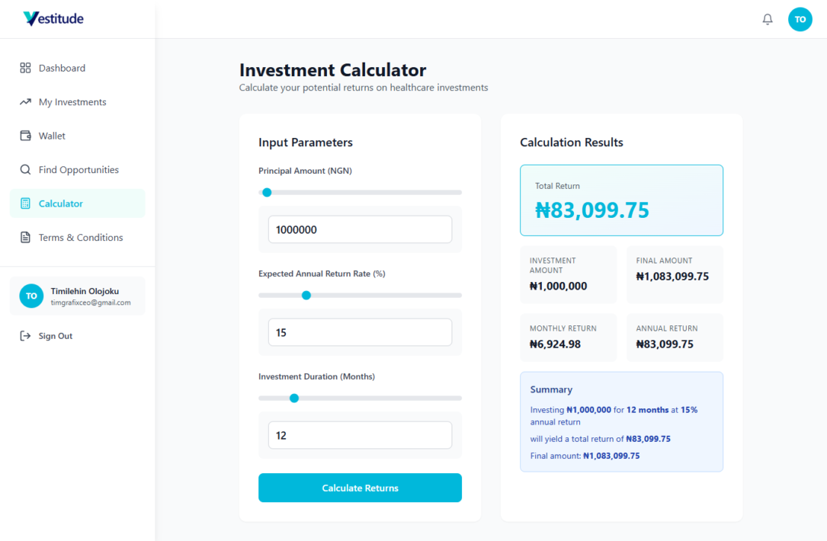Open the Wallet card icon

pyautogui.click(x=24, y=135)
